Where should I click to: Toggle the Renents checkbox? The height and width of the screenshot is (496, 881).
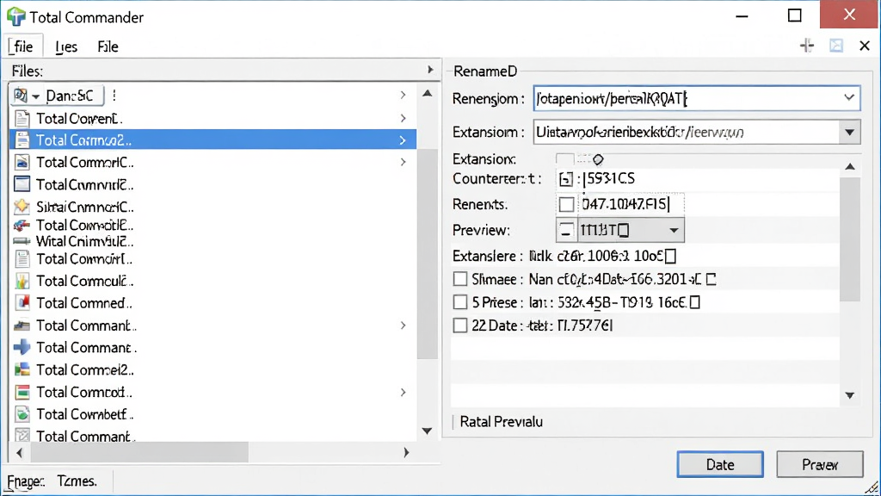[x=566, y=204]
